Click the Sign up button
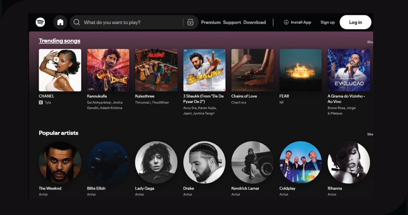The height and width of the screenshot is (215, 408). 327,22
